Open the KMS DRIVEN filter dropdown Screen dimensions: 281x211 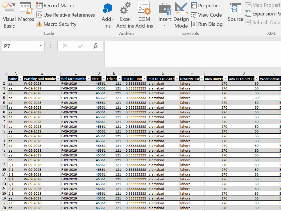226,79
